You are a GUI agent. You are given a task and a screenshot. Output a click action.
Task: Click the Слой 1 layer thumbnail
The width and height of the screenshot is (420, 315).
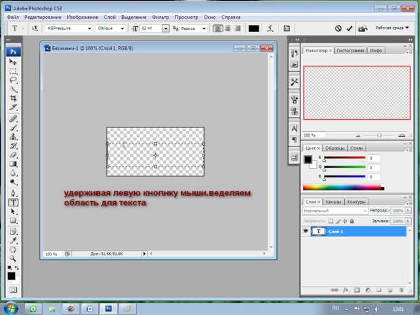318,231
